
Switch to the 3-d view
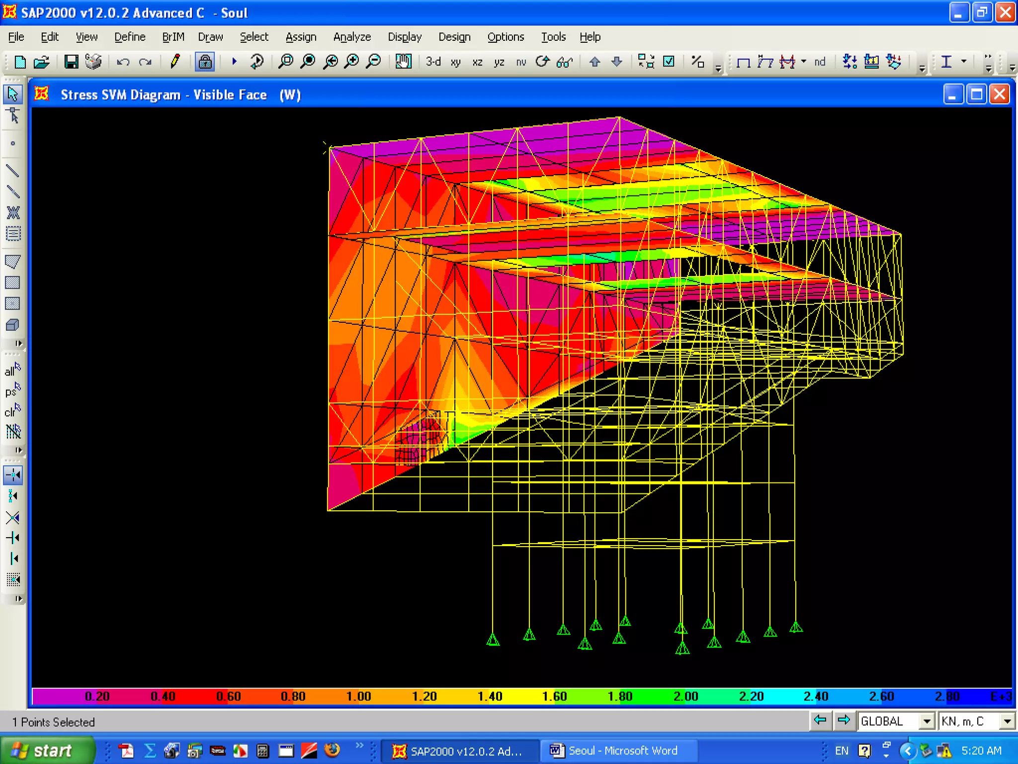click(433, 62)
